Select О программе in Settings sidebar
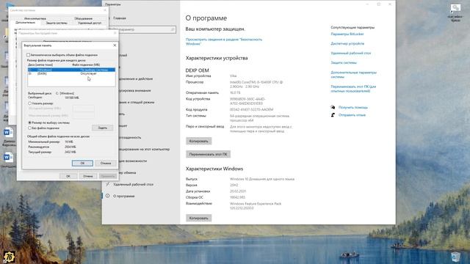 pos(124,196)
